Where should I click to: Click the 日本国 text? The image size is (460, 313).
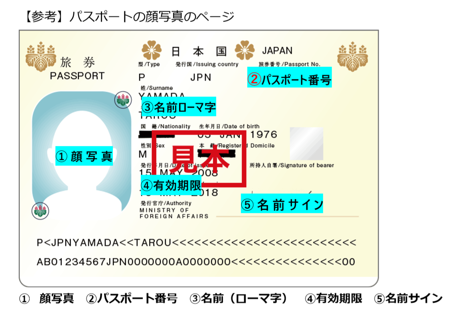pos(199,51)
